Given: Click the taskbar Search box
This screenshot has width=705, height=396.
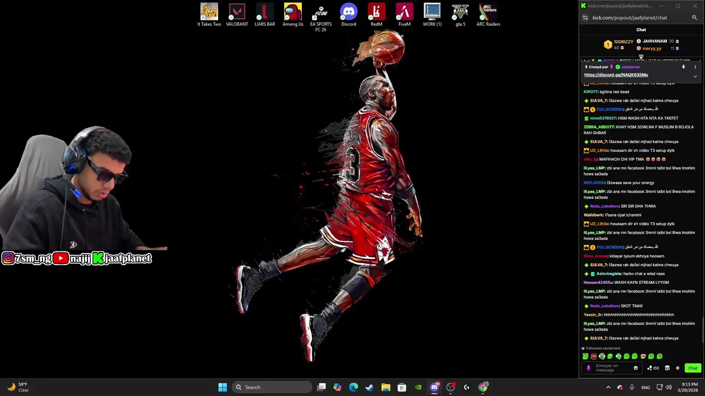Looking at the screenshot, I should (x=272, y=387).
